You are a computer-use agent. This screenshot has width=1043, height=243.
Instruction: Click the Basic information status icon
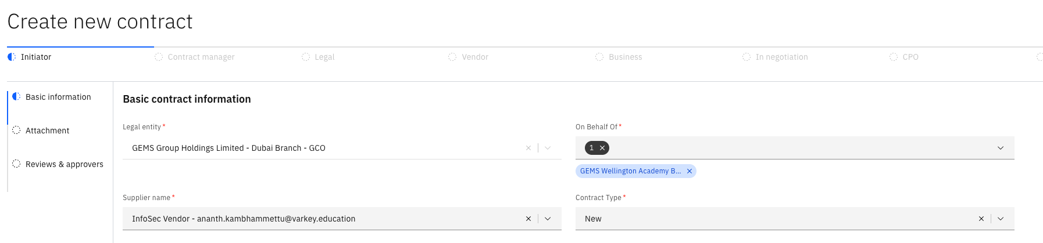coord(16,96)
